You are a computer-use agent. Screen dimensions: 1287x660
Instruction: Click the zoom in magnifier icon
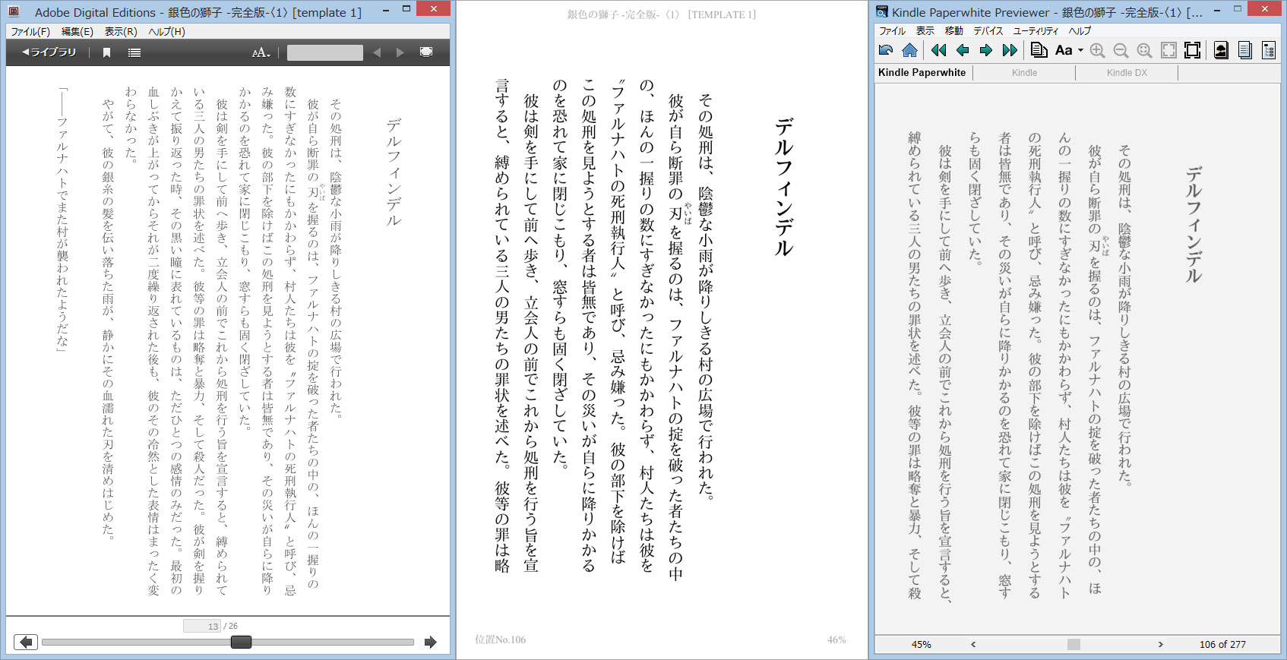click(1097, 50)
